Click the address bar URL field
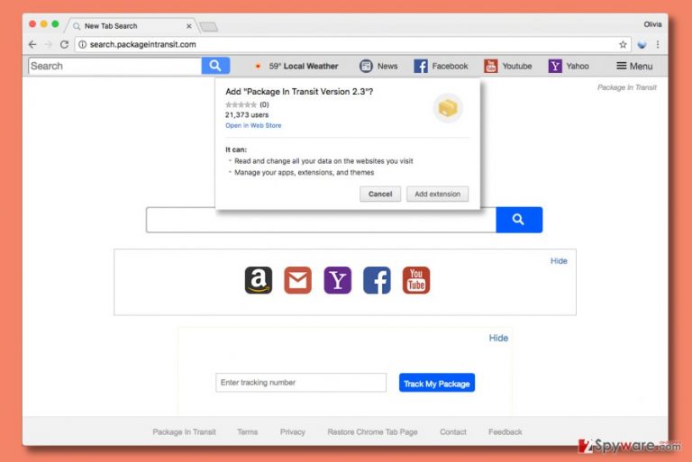692x462 pixels. 353,44
